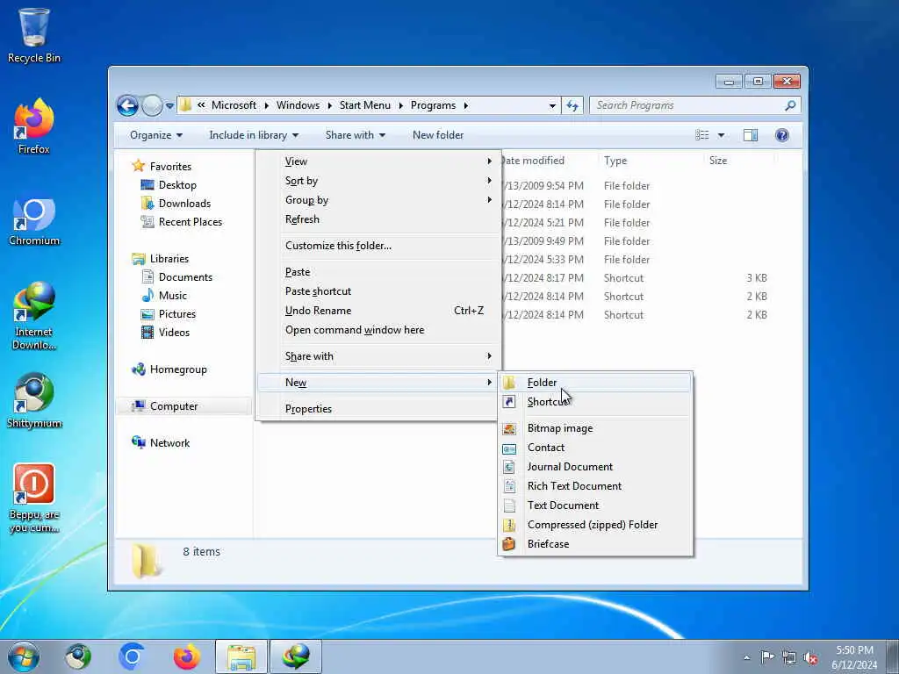Create a new Text Document

[x=595, y=505]
